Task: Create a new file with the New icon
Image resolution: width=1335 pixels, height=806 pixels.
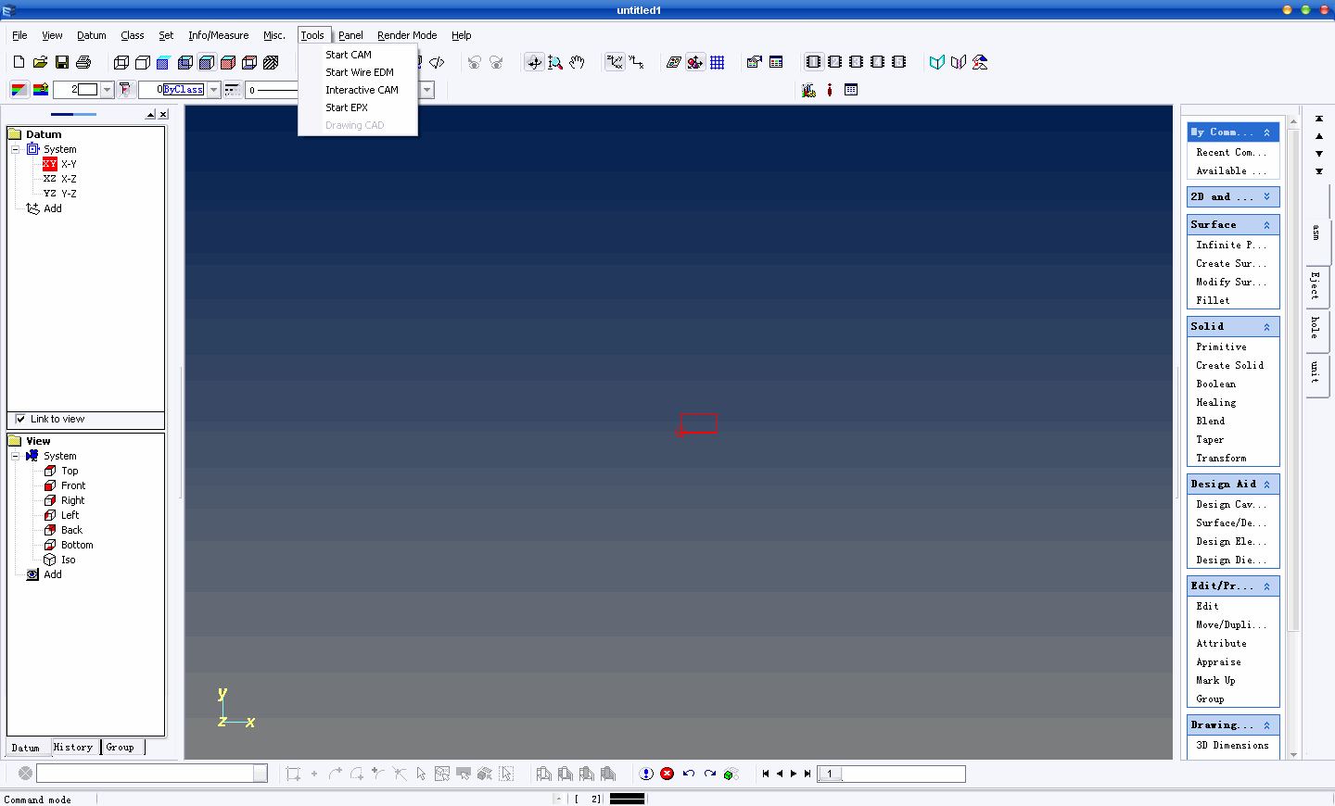Action: point(19,62)
